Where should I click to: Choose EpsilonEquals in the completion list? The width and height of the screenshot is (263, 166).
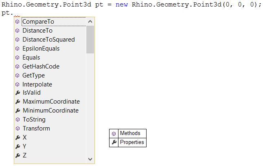pos(41,49)
